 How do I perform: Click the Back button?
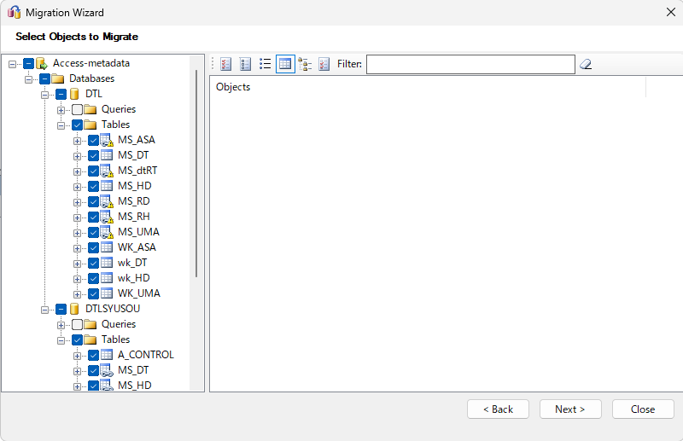498,409
